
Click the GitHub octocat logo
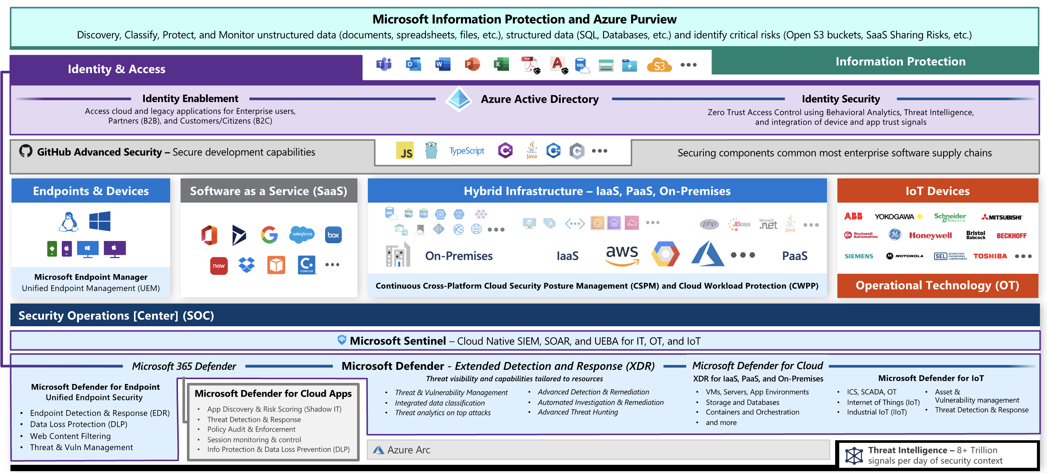(26, 151)
